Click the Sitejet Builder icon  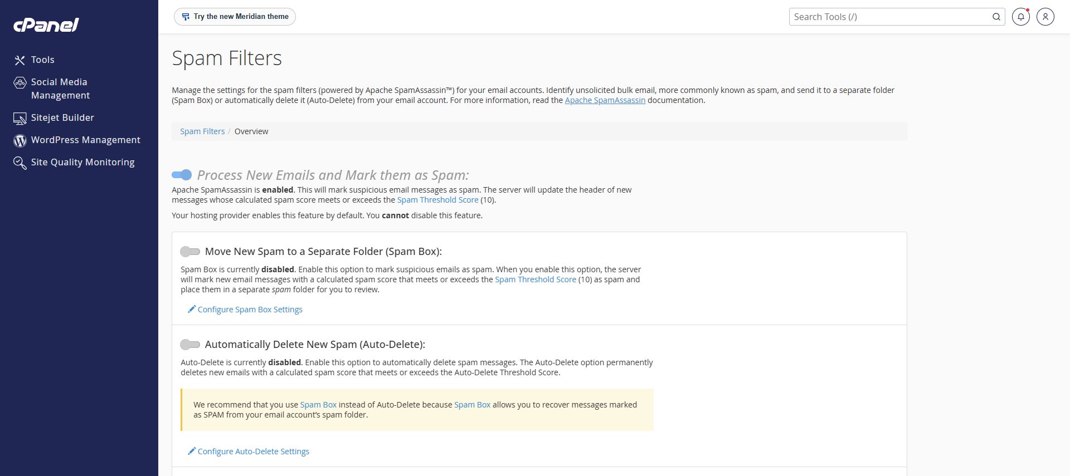pos(20,119)
